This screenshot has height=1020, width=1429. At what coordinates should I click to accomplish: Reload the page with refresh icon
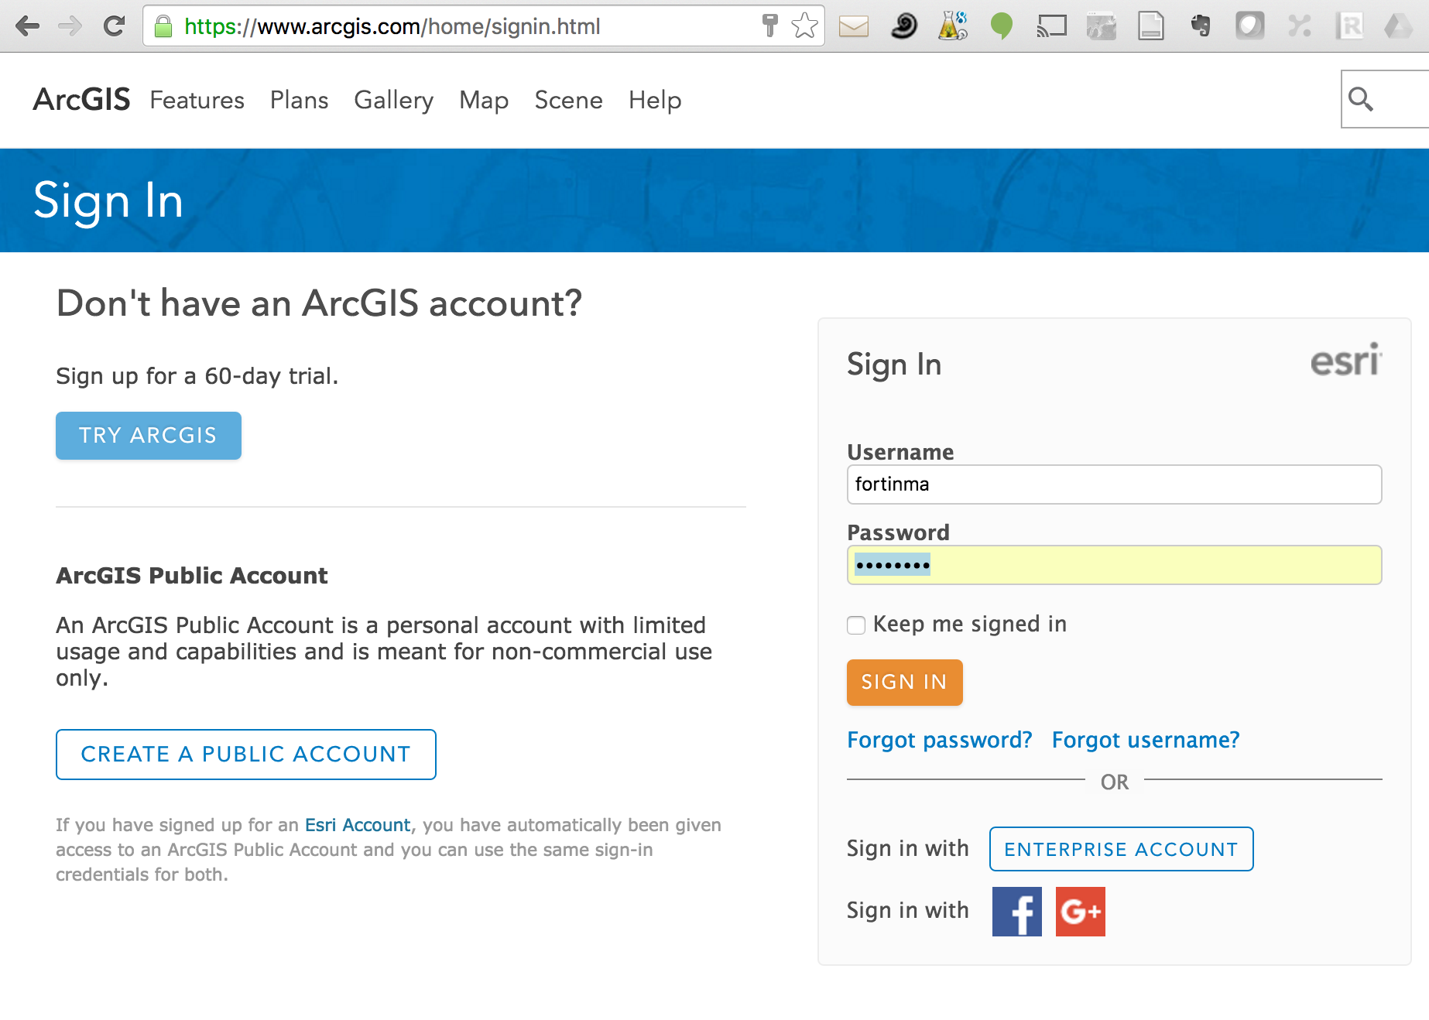tap(114, 26)
